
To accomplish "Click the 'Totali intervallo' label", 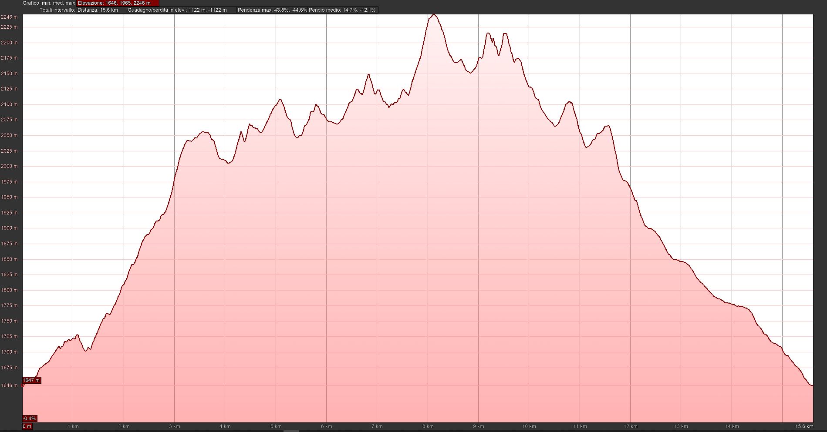I will point(57,10).
